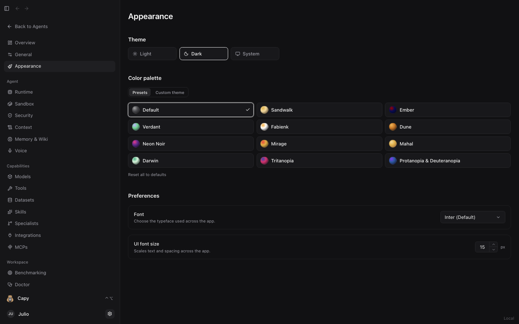The image size is (519, 324).
Task: Increase UI font size with up arrow
Action: click(493, 244)
